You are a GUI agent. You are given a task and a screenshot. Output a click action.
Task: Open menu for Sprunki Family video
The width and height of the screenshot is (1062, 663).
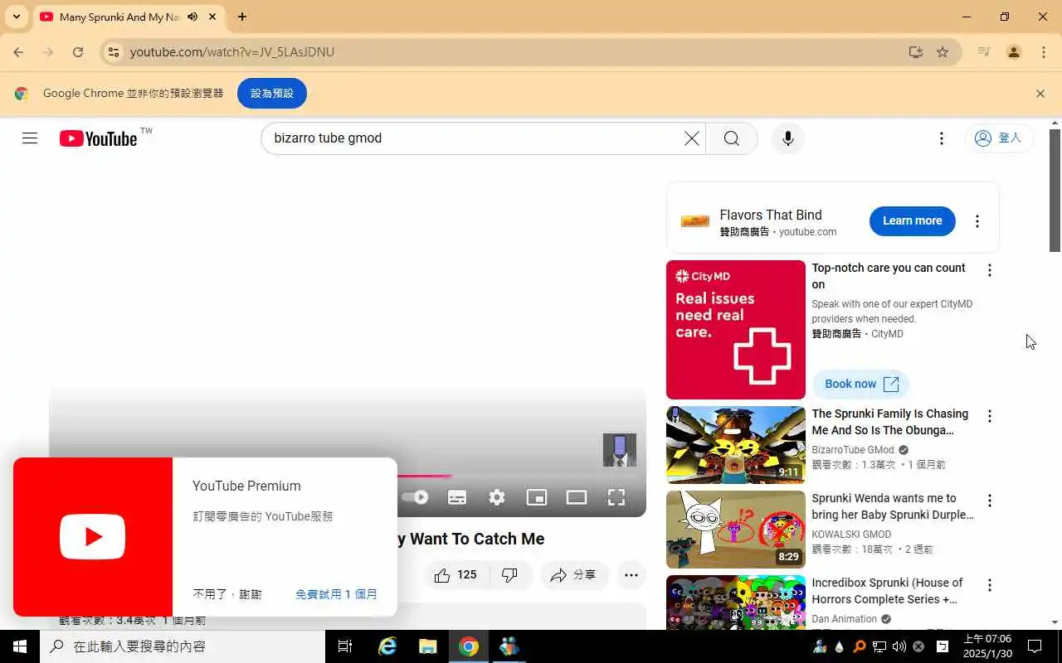pos(989,416)
